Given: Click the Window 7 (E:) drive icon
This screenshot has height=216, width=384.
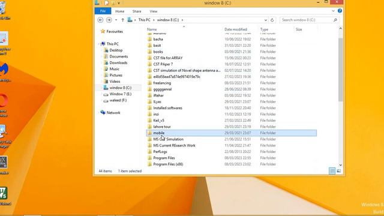Looking at the screenshot, I should coord(106,94).
